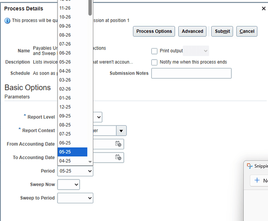Click the Process Options button

(x=154, y=31)
